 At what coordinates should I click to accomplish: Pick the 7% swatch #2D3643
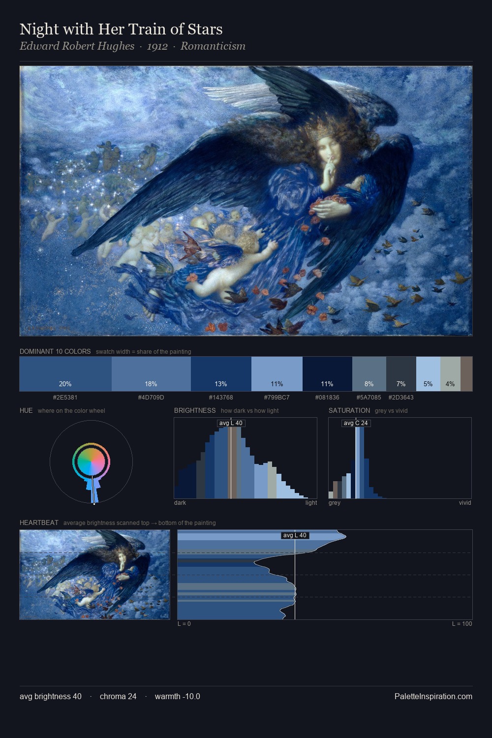pos(401,374)
